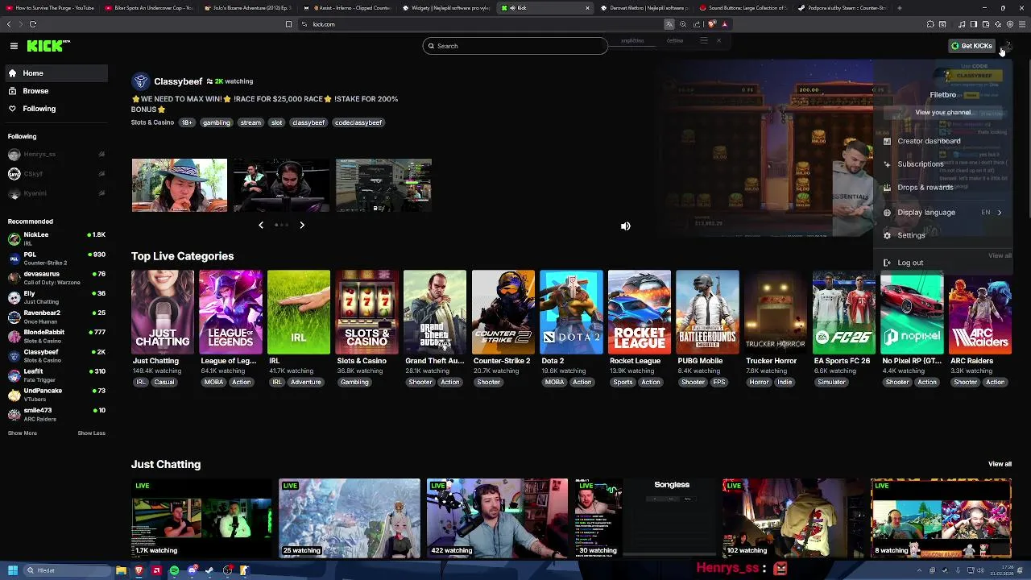The image size is (1031, 580).
Task: Open League of Legends category card
Action: pos(230,313)
